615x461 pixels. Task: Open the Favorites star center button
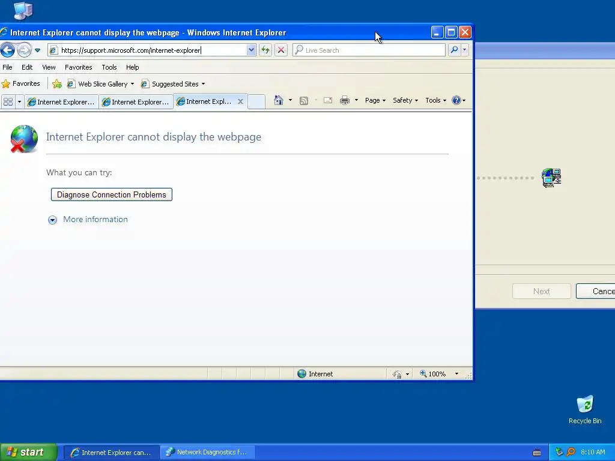click(x=21, y=83)
